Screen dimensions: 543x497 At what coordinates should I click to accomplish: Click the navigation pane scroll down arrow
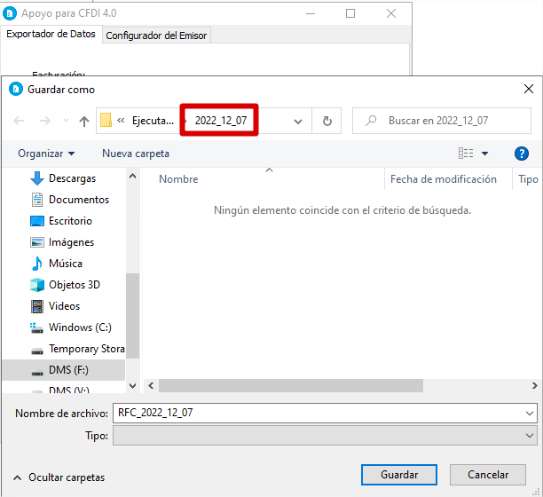tap(132, 386)
